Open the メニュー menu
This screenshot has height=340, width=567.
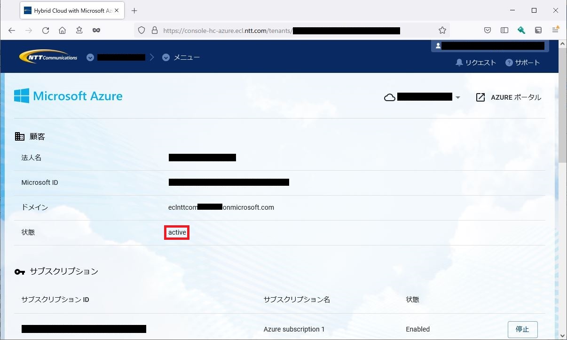click(x=187, y=57)
